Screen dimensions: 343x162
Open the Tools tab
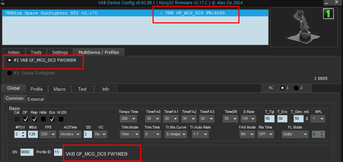[36, 52]
